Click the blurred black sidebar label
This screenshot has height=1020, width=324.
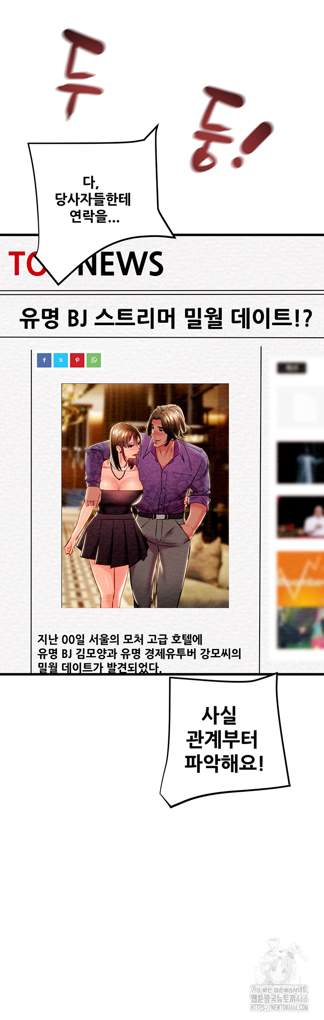(x=291, y=368)
